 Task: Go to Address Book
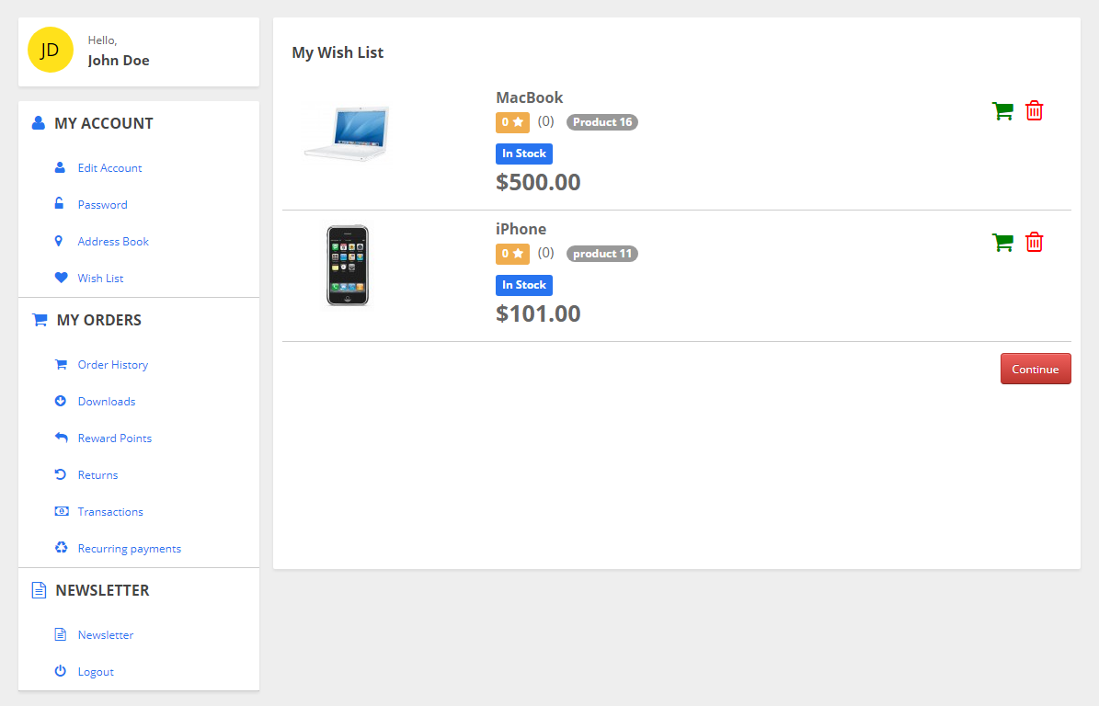(x=113, y=242)
